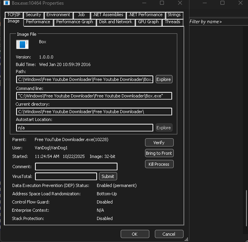Open the Disk and Network tab
Viewport: 248px width, 242px height.
coord(116,22)
